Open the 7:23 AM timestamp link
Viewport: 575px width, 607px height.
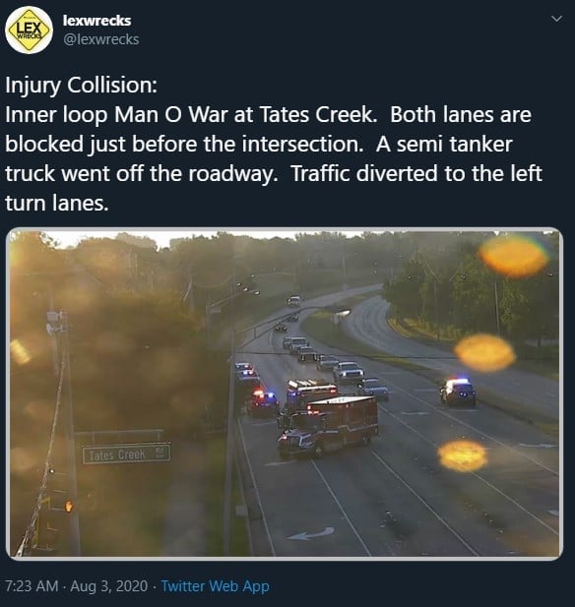click(32, 585)
